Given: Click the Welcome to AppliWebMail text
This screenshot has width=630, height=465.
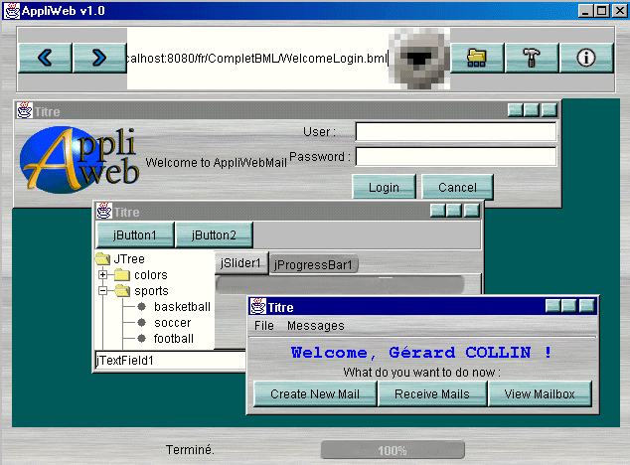Looking at the screenshot, I should pos(217,162).
